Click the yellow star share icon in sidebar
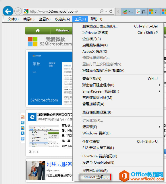 pyautogui.click(x=23, y=128)
